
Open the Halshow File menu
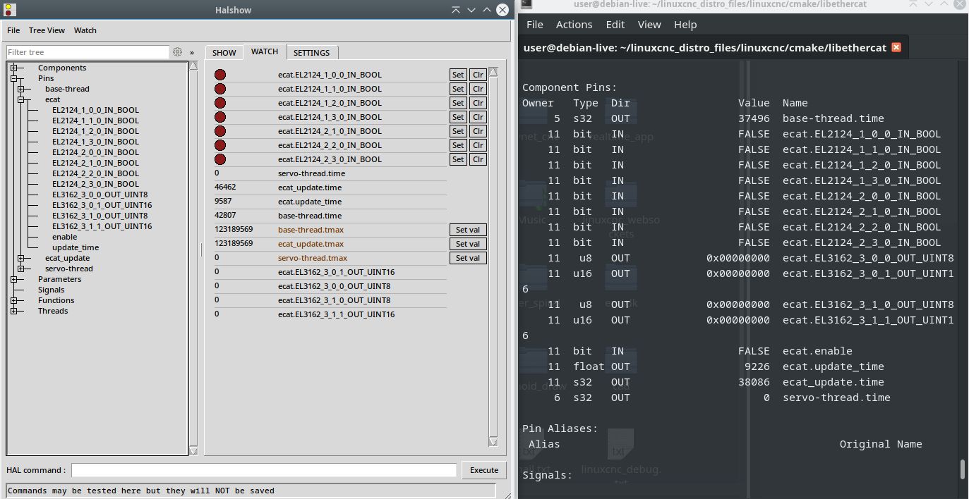[13, 30]
